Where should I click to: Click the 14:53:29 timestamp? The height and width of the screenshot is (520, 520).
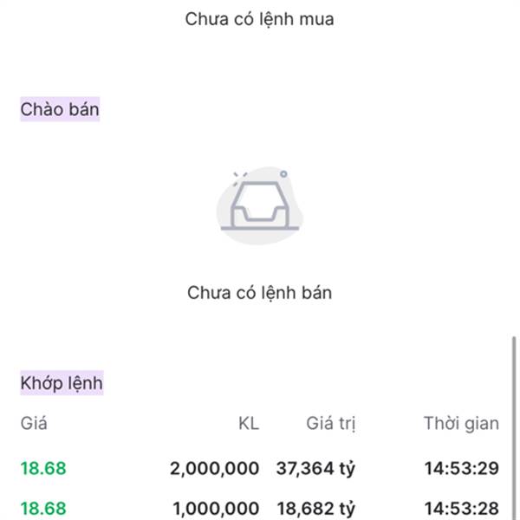click(462, 468)
